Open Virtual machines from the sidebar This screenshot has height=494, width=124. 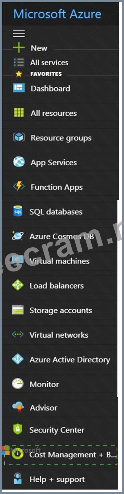click(60, 261)
